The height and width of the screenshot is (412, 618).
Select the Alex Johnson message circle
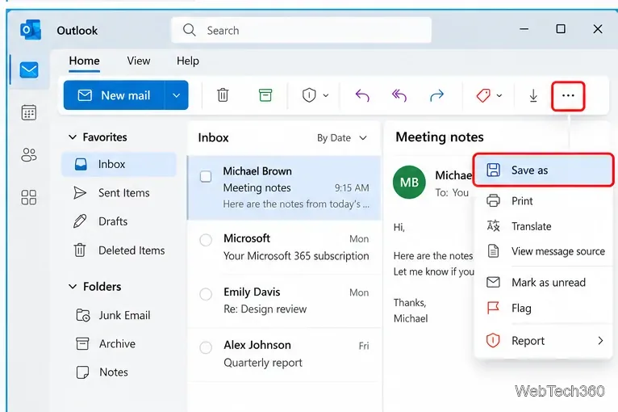pyautogui.click(x=206, y=347)
